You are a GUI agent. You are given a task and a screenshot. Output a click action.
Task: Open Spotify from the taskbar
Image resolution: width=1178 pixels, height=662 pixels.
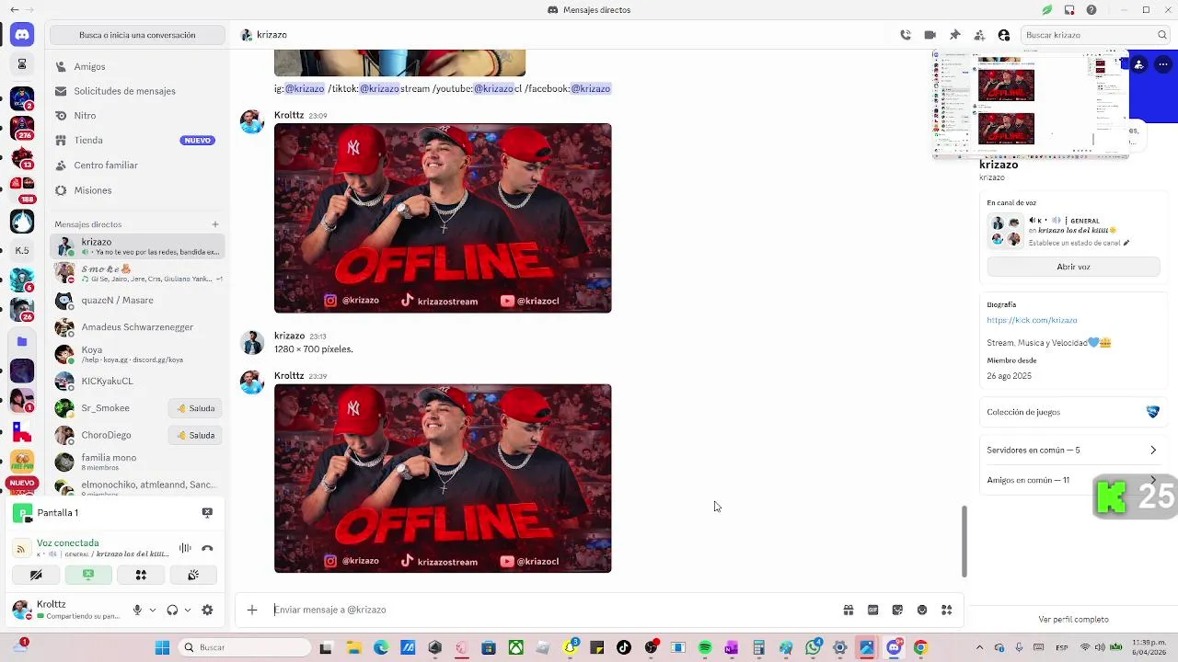705,648
